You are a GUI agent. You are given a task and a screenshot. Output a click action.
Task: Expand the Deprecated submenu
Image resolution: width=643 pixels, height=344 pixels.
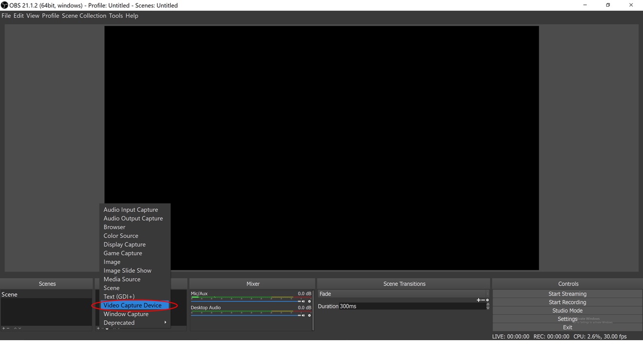(135, 322)
